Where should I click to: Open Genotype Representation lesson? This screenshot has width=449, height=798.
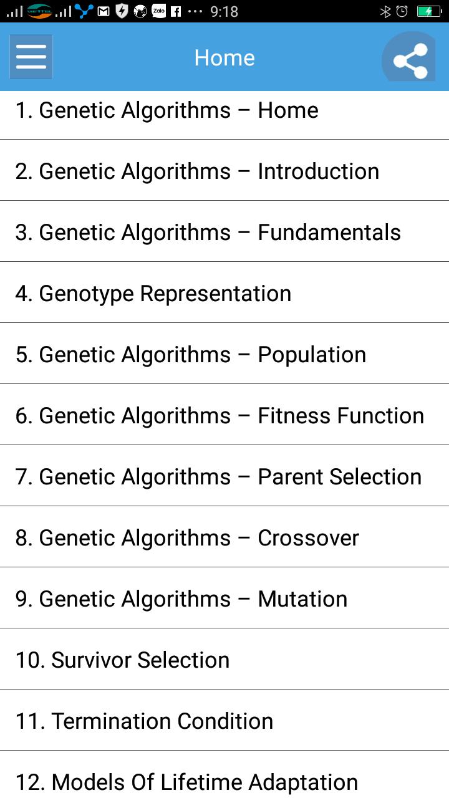point(224,293)
